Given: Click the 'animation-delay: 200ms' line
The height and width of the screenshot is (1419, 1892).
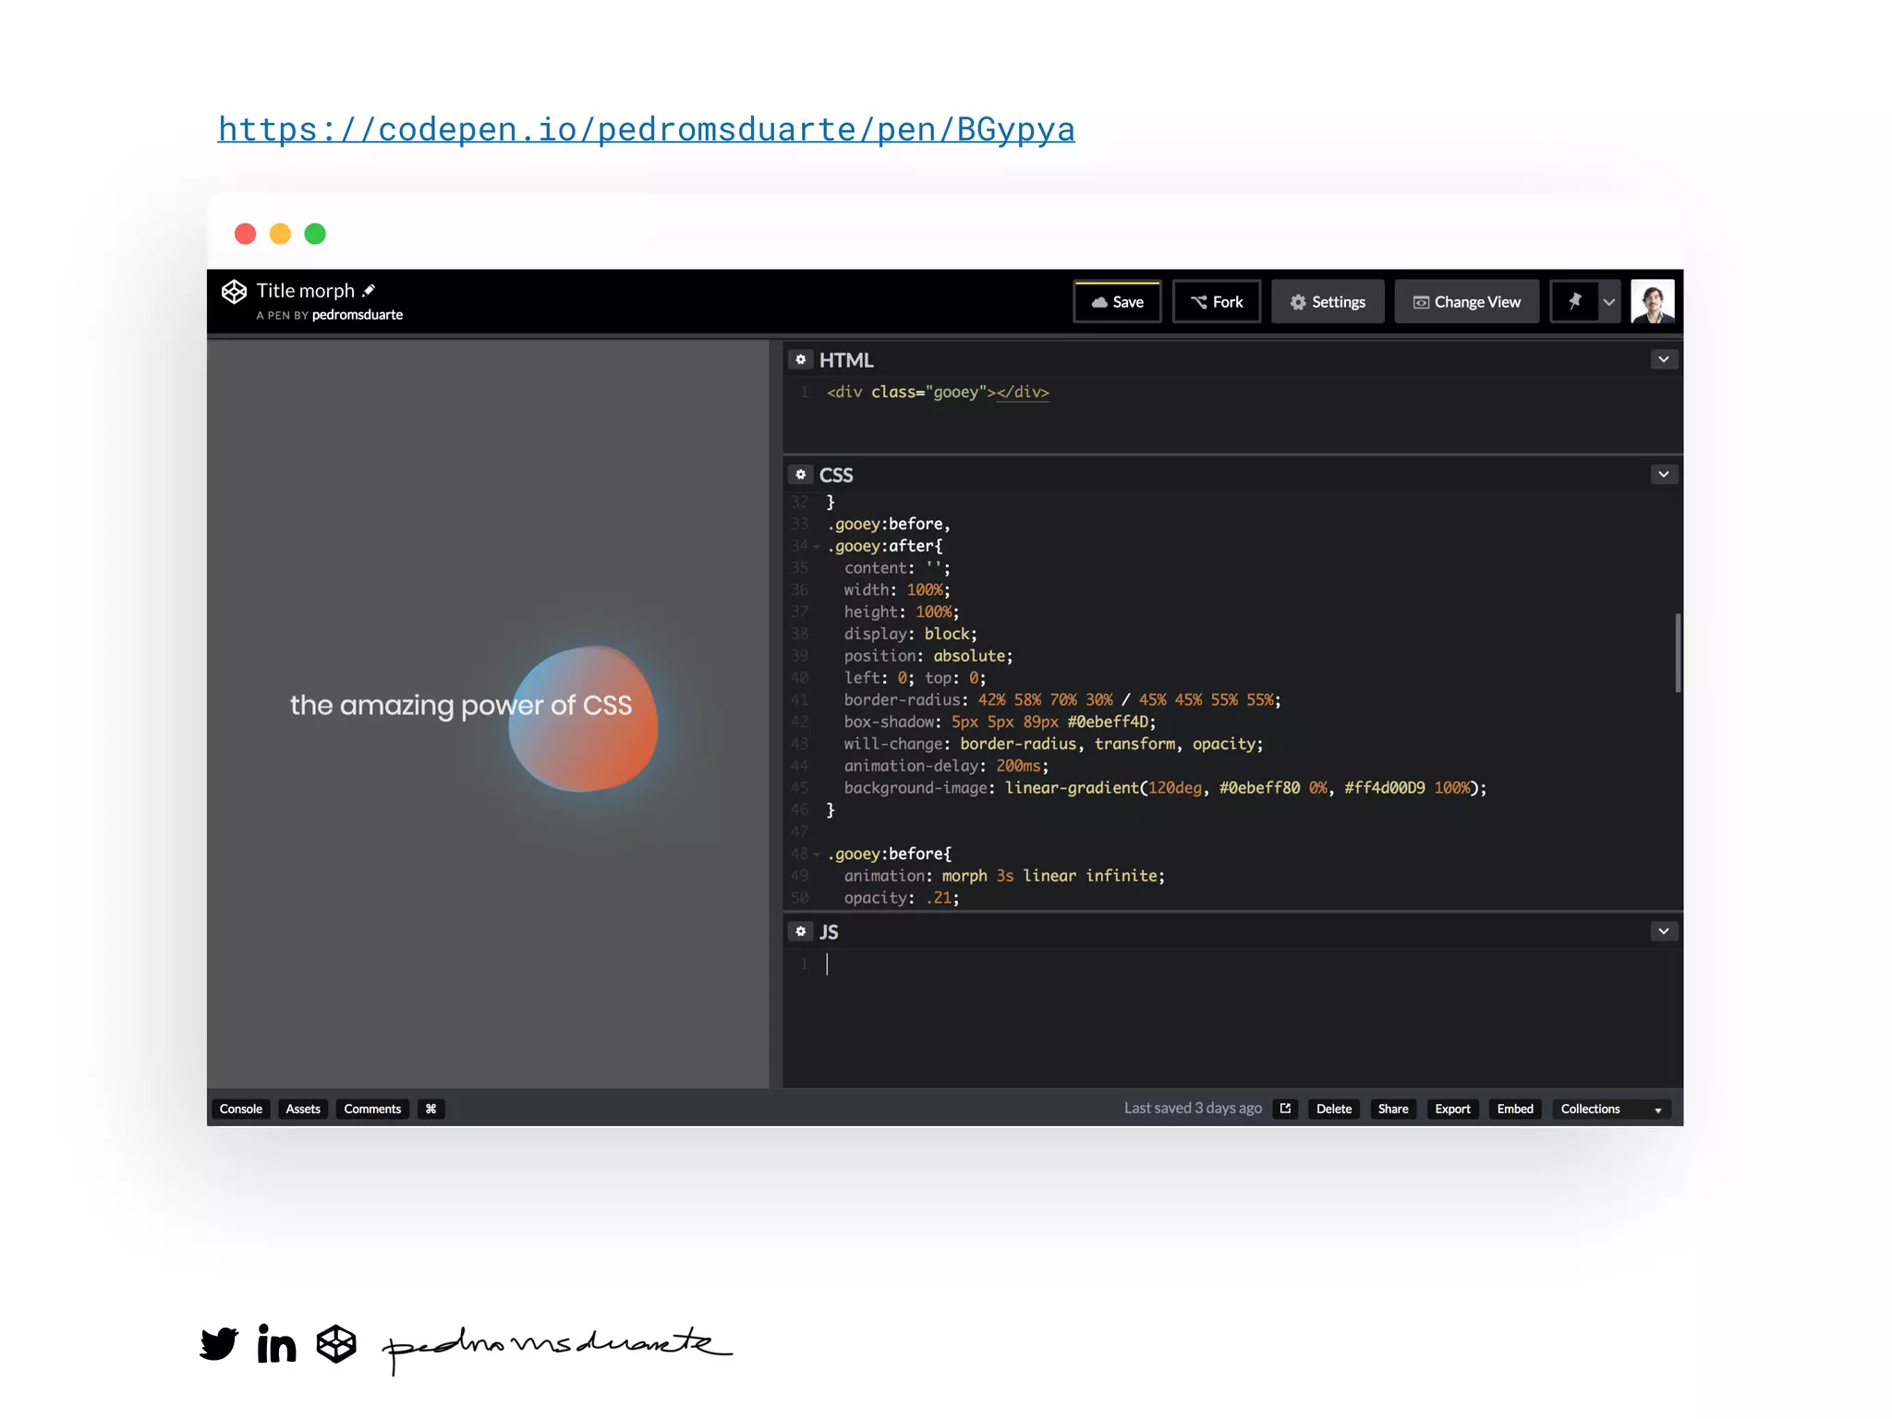Looking at the screenshot, I should click(946, 766).
